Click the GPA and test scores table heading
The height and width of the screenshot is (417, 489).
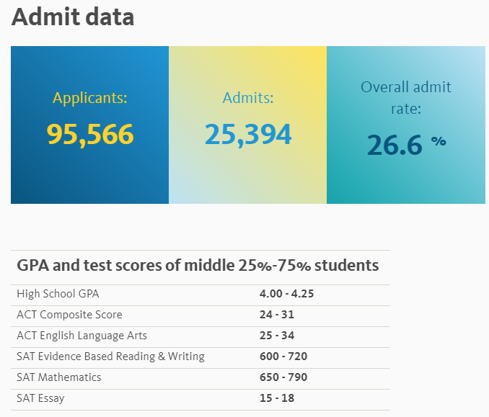click(197, 265)
